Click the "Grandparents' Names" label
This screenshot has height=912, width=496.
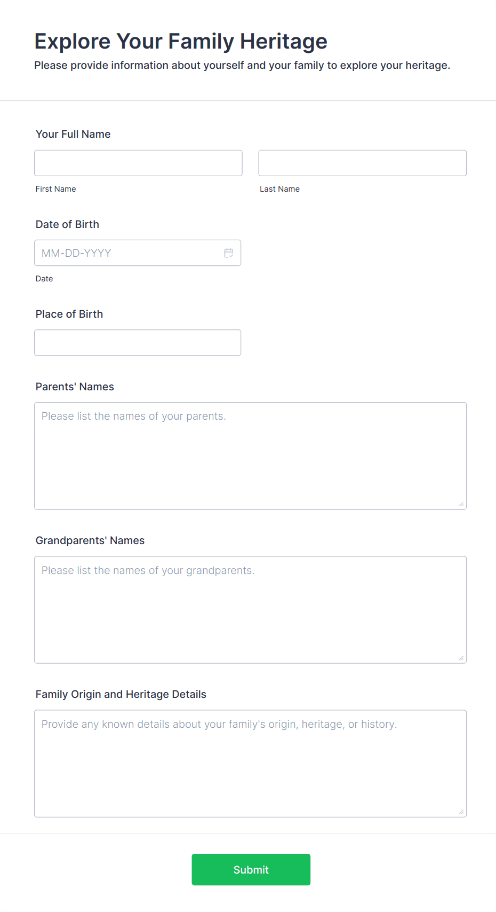[x=90, y=540]
